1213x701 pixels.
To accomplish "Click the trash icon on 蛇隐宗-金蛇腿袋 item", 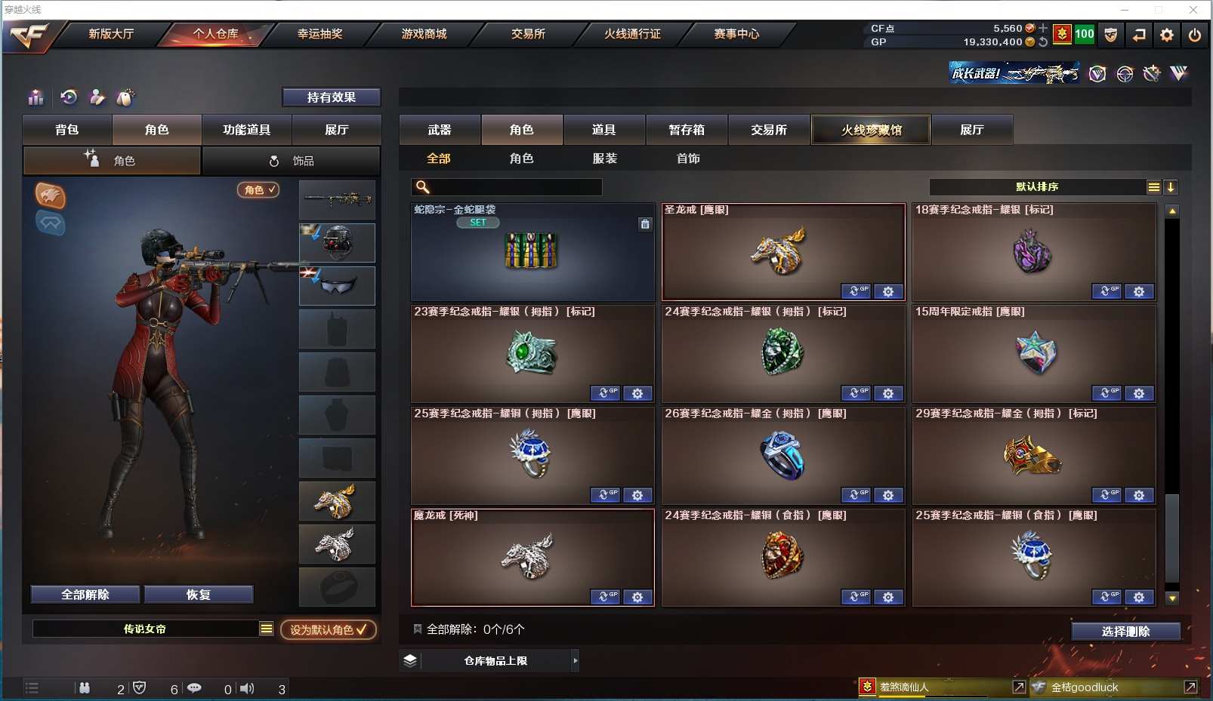I will [x=645, y=224].
